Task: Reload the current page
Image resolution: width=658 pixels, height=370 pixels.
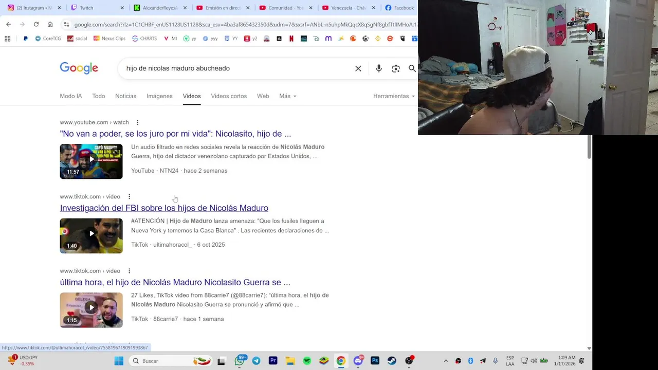Action: coord(36,24)
